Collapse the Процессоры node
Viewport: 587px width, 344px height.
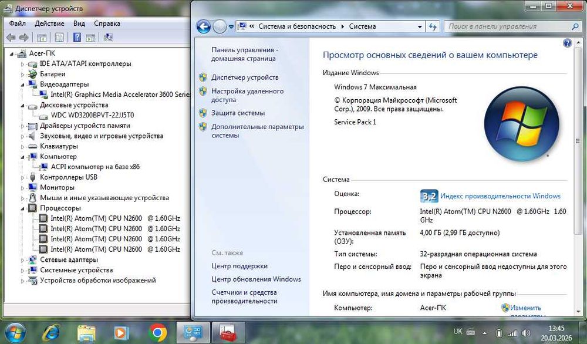(22, 209)
